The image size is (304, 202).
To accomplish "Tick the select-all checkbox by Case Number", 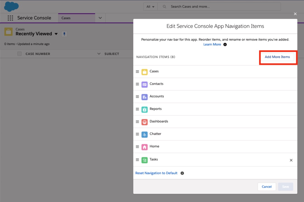I will pyautogui.click(x=19, y=54).
